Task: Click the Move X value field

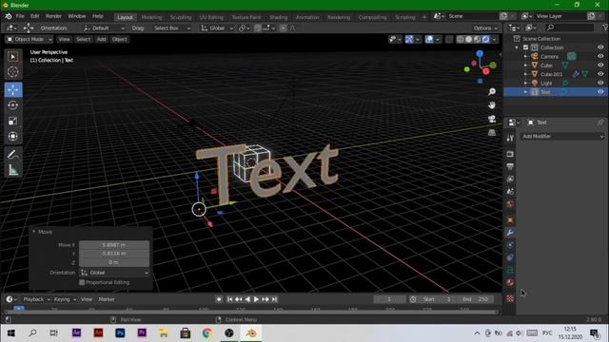Action: tap(114, 245)
